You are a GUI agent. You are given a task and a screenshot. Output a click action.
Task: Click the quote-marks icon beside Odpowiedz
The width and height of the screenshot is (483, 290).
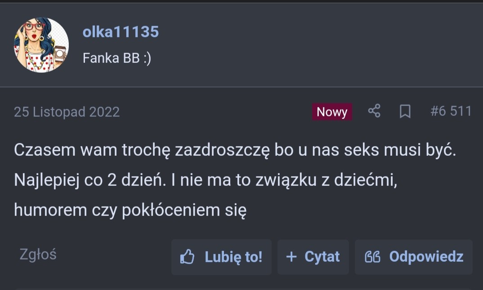coord(372,257)
